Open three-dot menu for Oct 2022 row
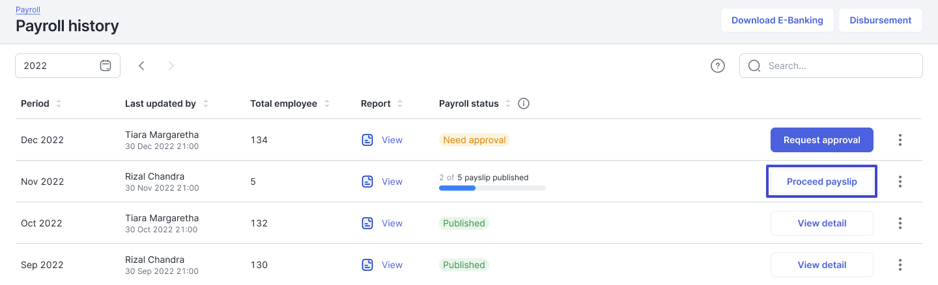This screenshot has width=938, height=285. (x=900, y=223)
